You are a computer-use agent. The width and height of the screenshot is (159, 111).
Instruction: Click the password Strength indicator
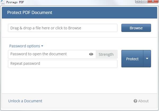click(x=106, y=54)
